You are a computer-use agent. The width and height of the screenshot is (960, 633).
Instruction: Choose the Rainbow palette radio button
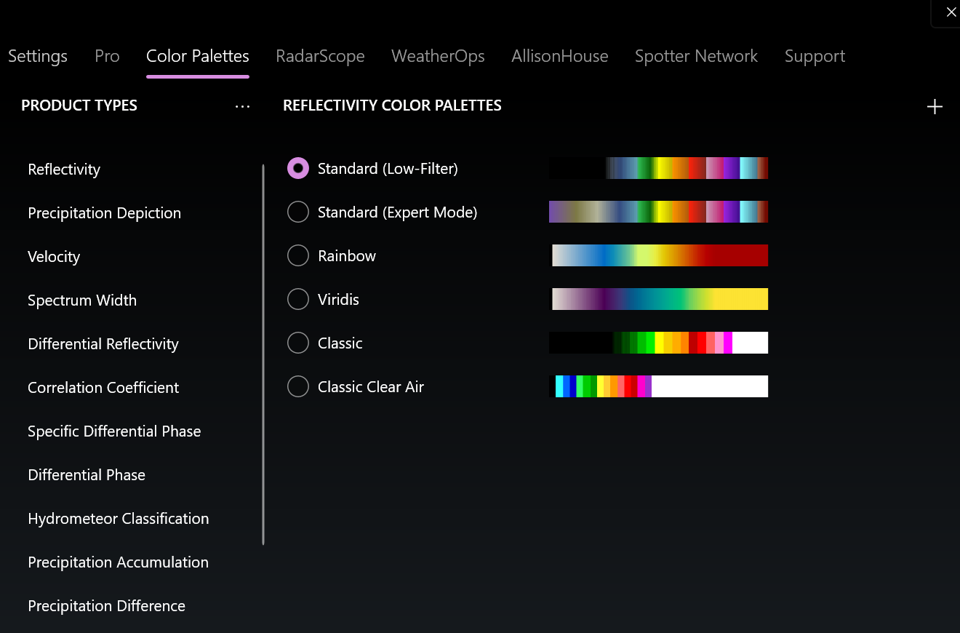[x=298, y=255]
